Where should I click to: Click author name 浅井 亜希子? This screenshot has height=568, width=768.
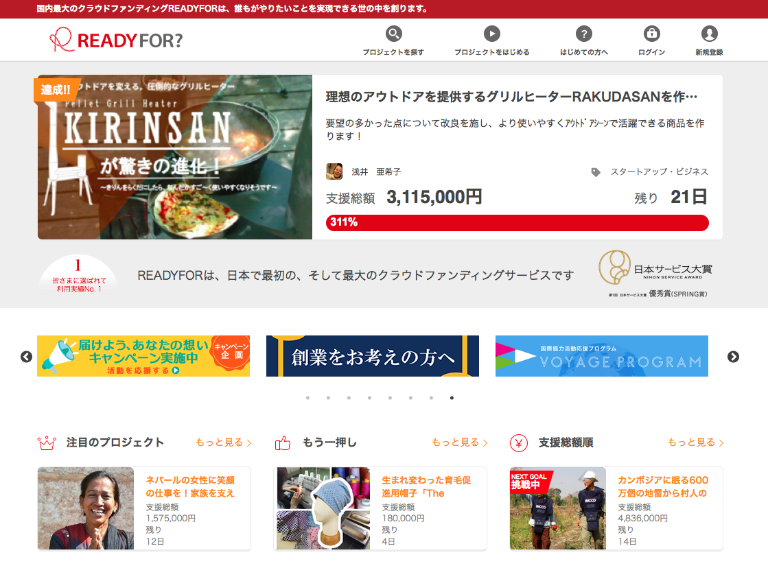point(375,172)
